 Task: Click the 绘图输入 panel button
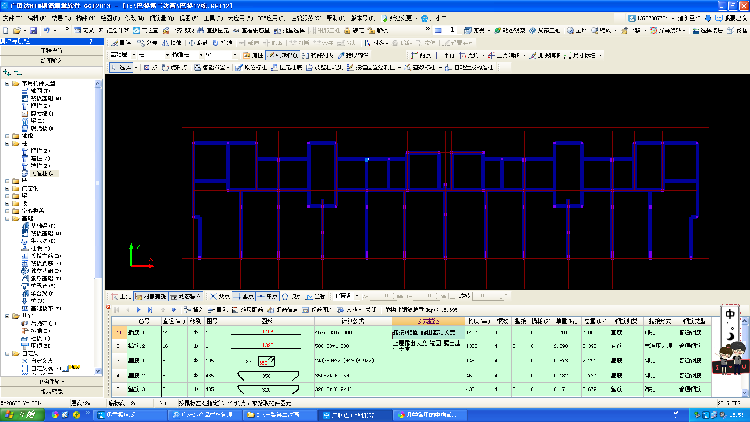[x=52, y=60]
